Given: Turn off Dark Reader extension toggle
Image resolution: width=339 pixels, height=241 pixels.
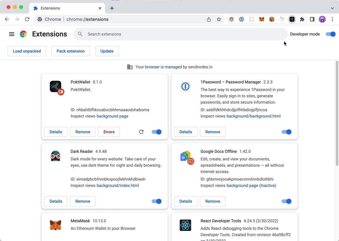Looking at the screenshot, I should click(157, 201).
